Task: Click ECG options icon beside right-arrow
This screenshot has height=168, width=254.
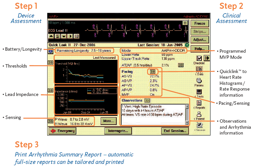Action: [x=76, y=36]
